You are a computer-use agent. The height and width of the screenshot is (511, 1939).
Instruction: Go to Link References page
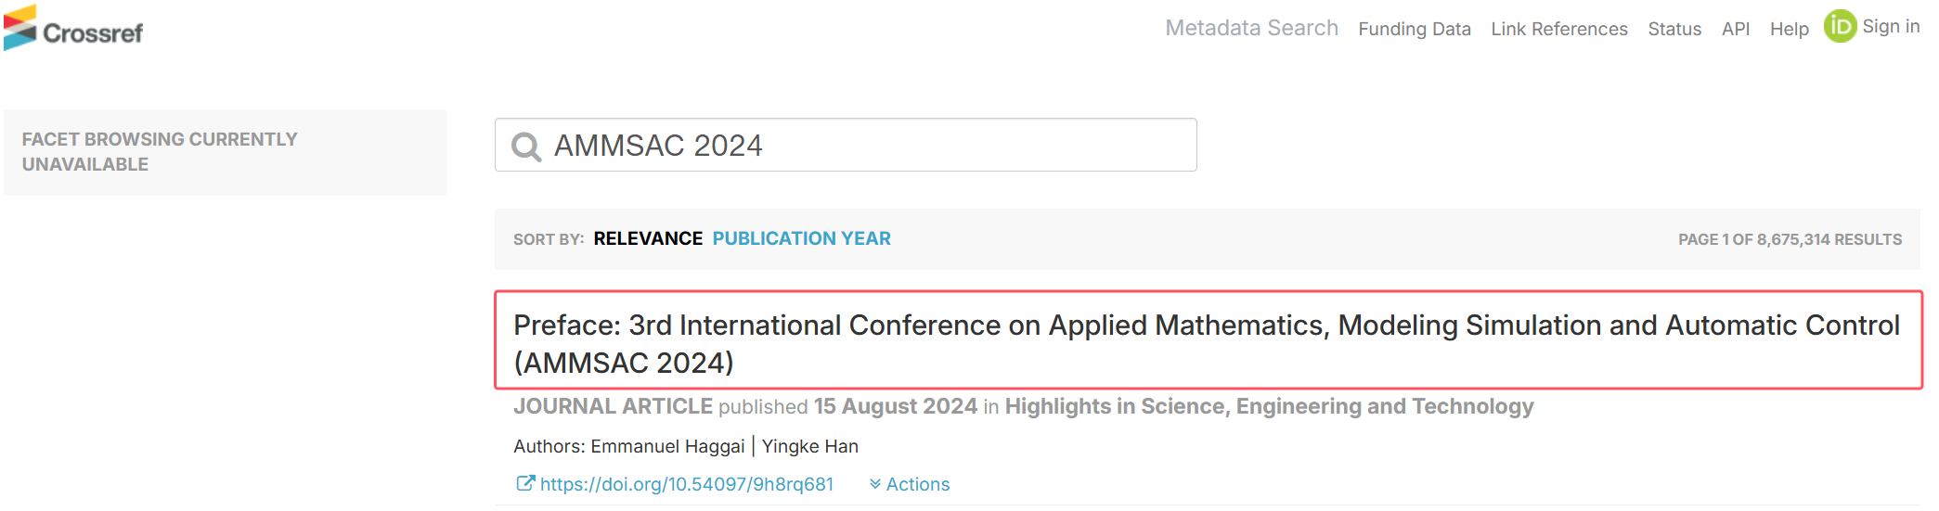1559,29
